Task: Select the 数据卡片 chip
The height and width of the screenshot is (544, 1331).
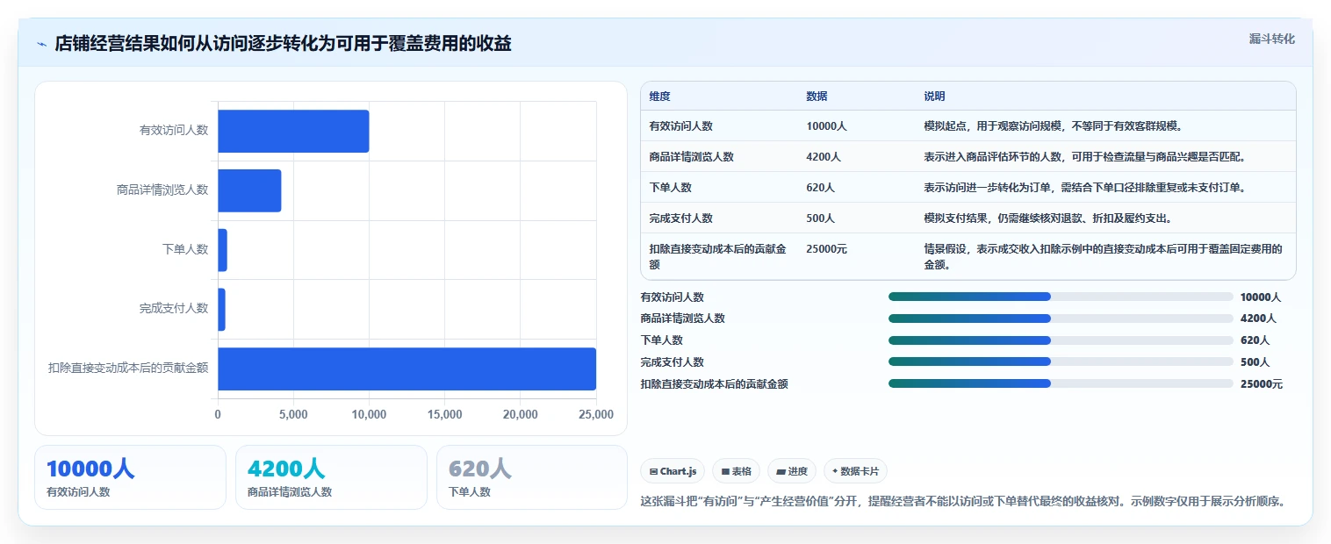Action: coord(856,471)
